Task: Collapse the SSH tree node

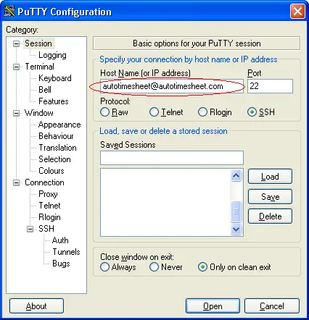Action: pos(30,229)
